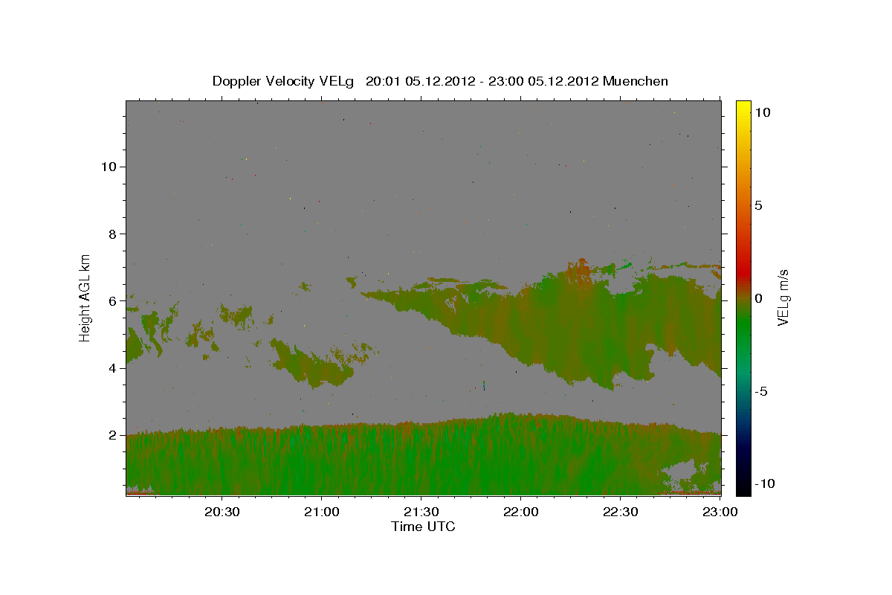
Task: Click the '22:00' time axis label
Action: pos(520,512)
